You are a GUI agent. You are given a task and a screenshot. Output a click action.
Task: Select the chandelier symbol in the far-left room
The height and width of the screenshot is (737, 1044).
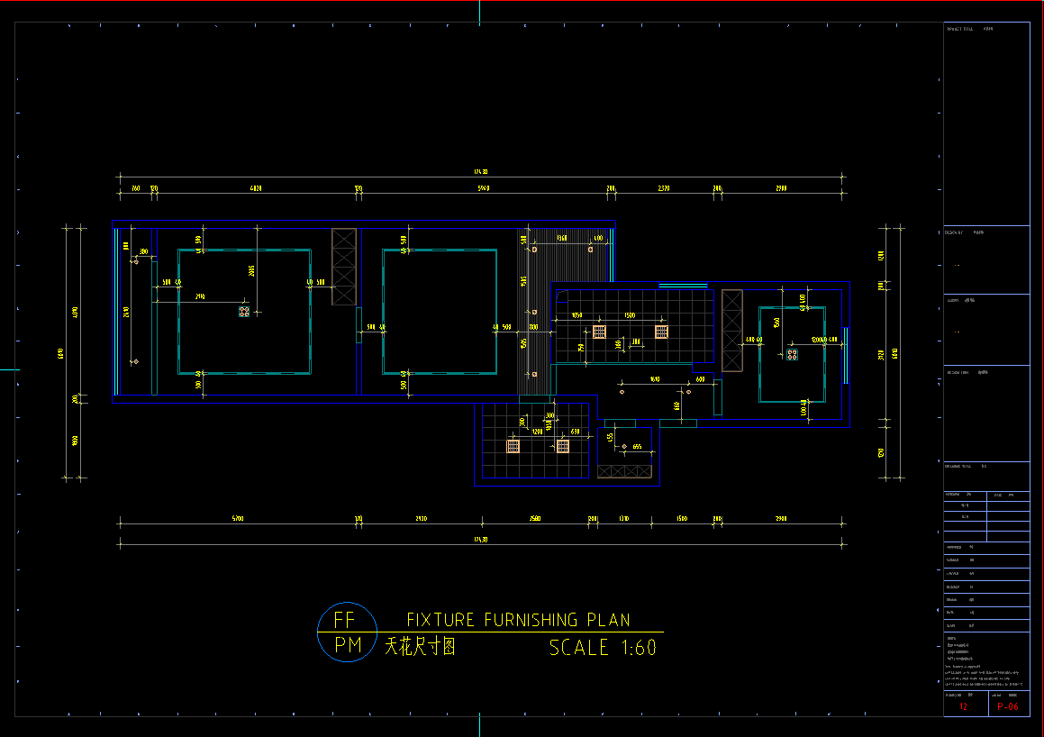pyautogui.click(x=243, y=311)
